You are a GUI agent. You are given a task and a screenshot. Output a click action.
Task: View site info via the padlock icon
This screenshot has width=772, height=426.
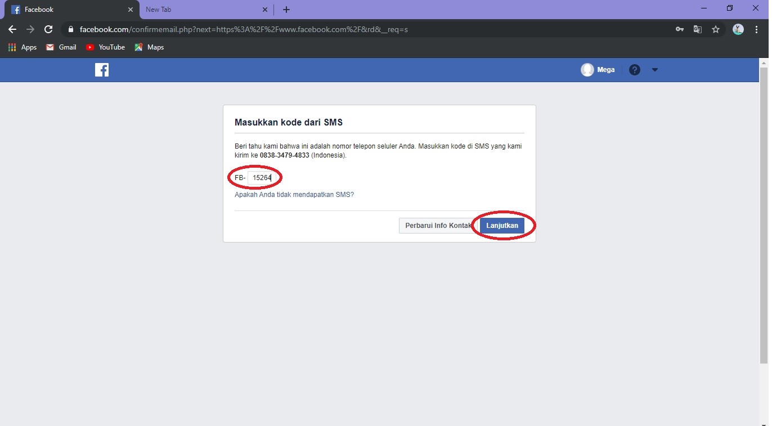tap(70, 29)
